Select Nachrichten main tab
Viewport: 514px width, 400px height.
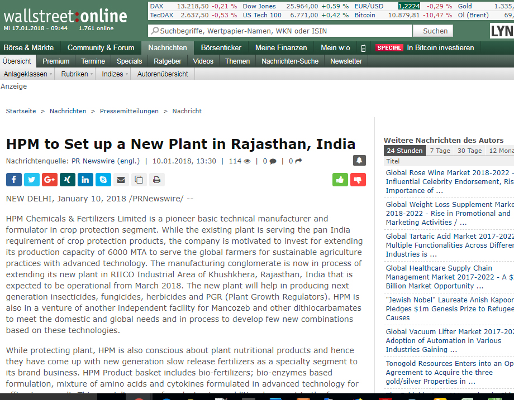click(168, 48)
